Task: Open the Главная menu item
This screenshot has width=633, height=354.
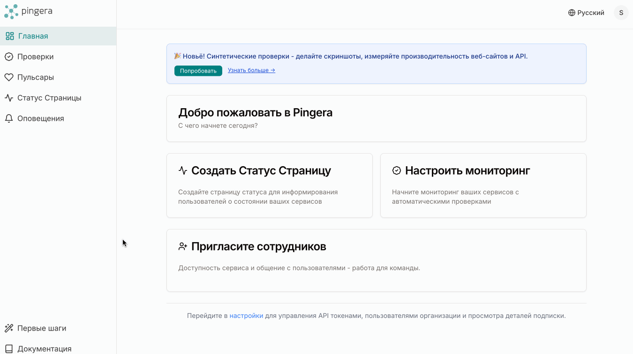Action: [58, 36]
